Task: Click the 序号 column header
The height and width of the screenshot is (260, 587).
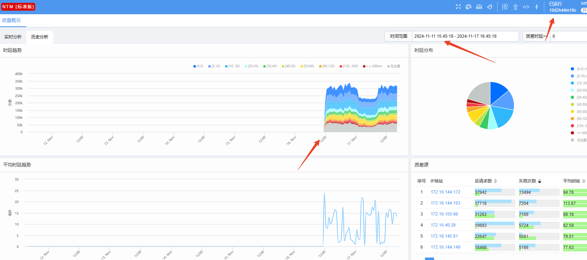Action: point(422,181)
